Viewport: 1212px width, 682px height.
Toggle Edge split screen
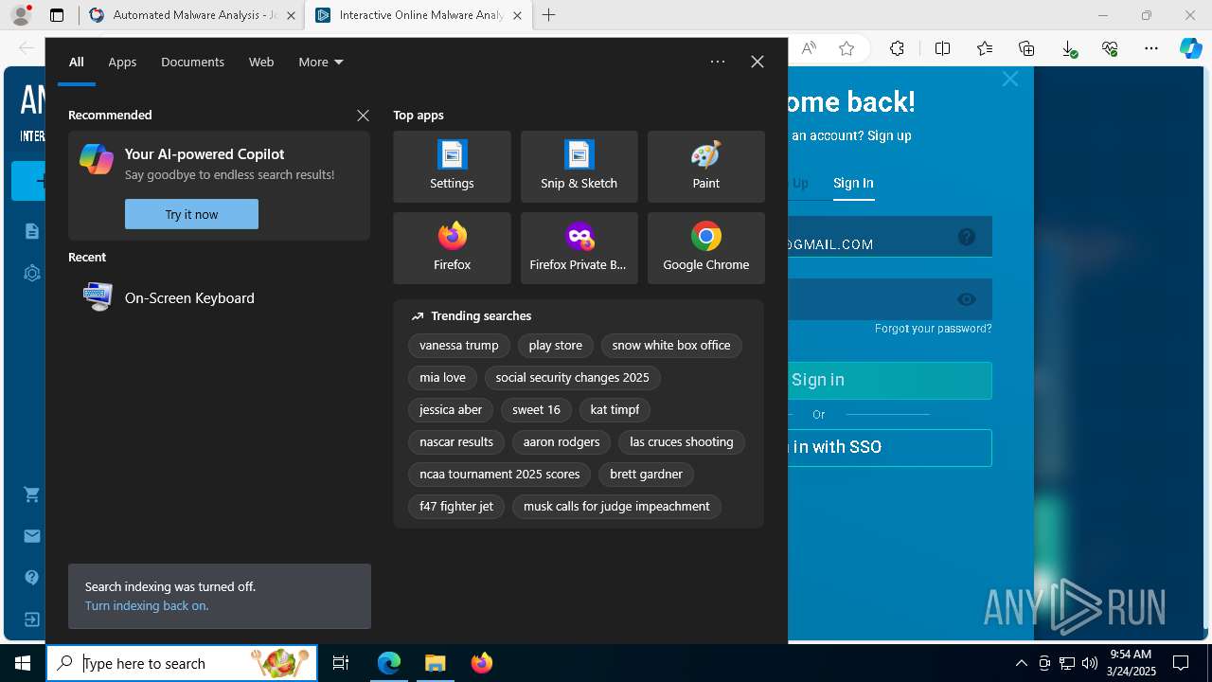click(x=942, y=48)
